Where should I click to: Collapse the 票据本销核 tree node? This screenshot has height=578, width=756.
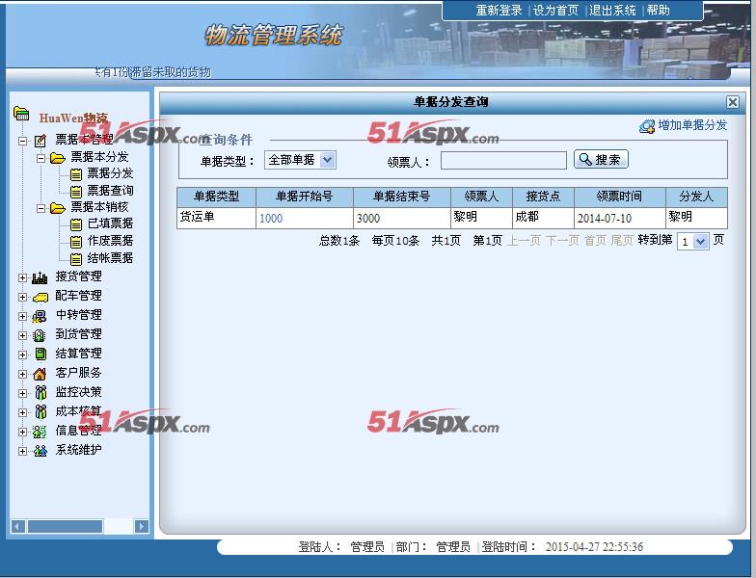[x=40, y=208]
